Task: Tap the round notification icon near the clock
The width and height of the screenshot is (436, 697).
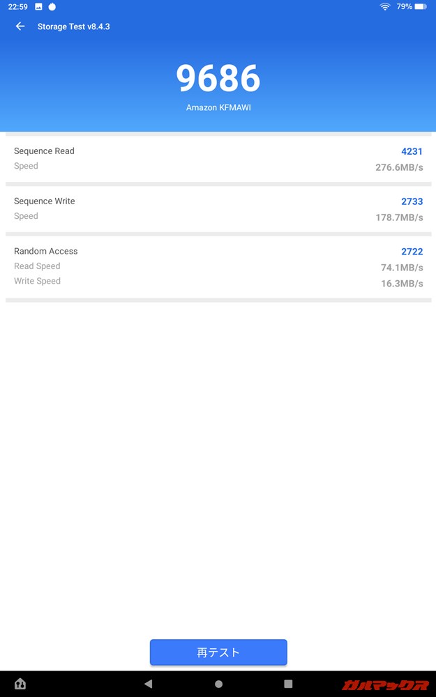Action: [52, 6]
